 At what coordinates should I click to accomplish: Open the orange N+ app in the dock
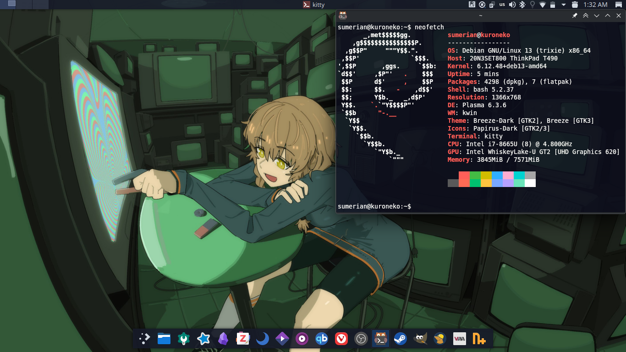point(479,339)
